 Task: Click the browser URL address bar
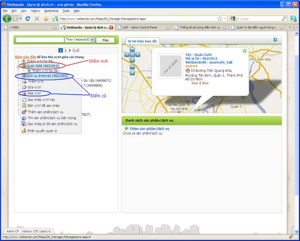point(138,19)
